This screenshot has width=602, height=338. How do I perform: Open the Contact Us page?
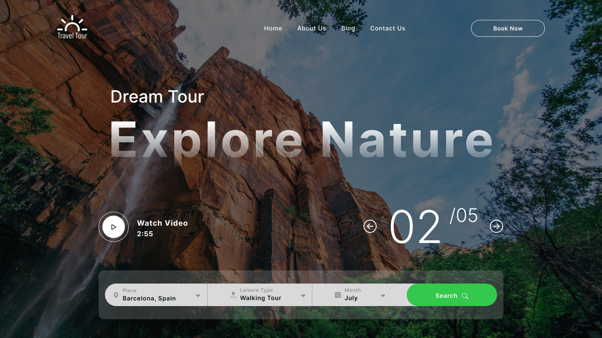388,28
